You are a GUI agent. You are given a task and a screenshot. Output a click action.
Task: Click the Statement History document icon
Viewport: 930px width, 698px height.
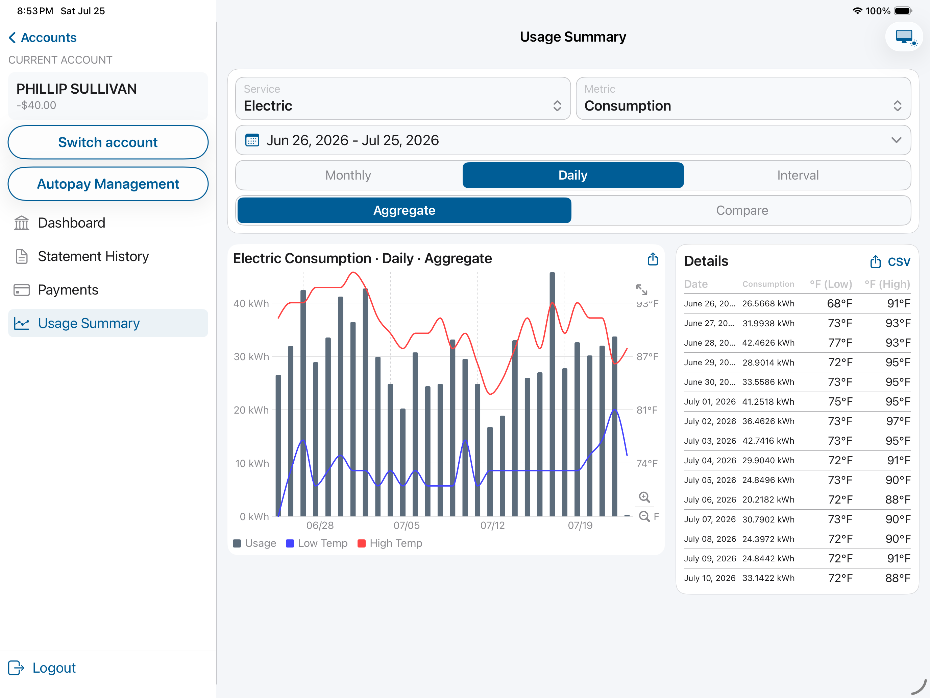tap(21, 256)
